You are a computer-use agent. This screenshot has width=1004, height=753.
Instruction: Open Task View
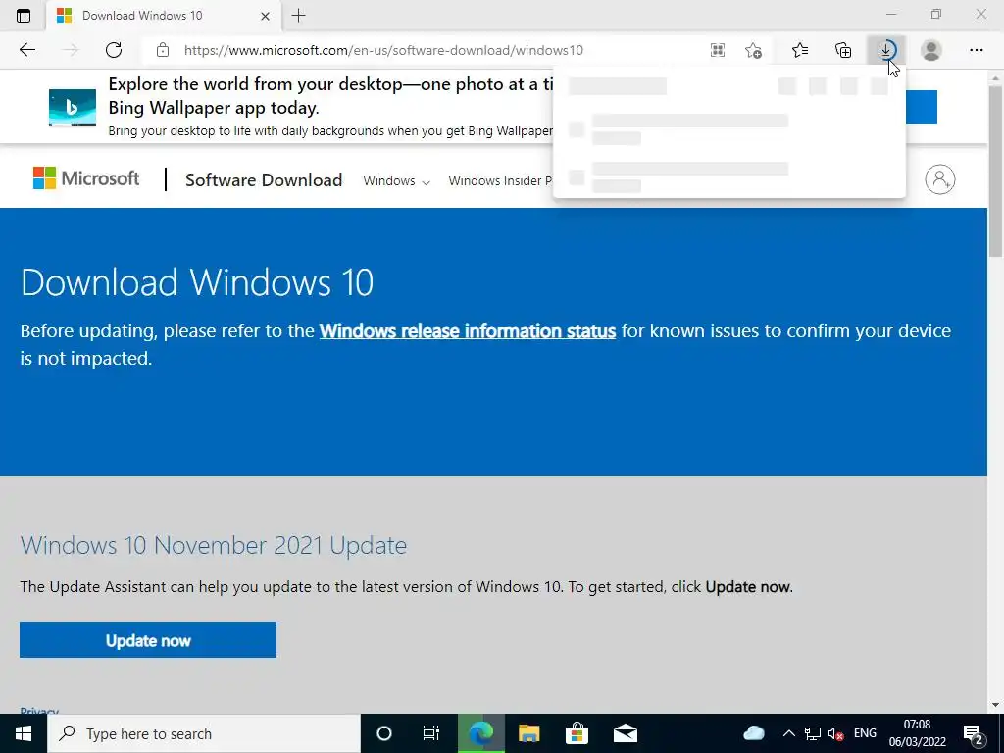pyautogui.click(x=431, y=733)
